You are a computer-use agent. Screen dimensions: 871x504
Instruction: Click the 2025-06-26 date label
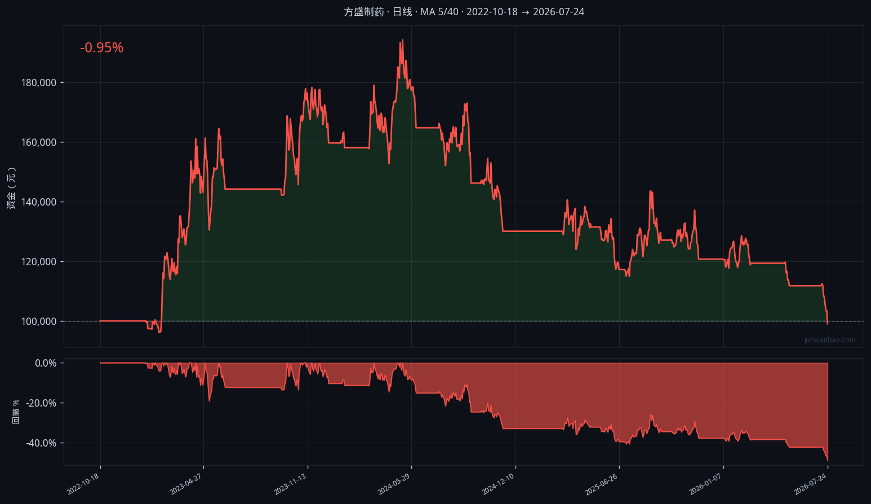click(602, 484)
